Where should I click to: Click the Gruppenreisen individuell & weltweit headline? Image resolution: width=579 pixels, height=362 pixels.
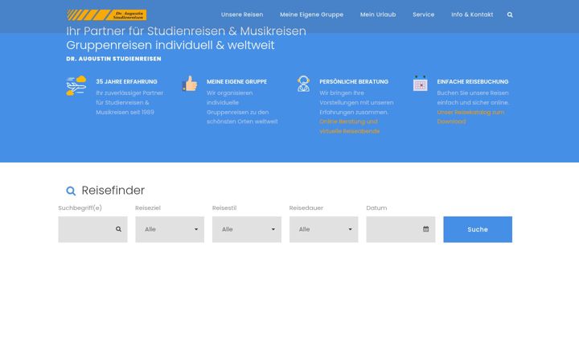click(x=170, y=45)
